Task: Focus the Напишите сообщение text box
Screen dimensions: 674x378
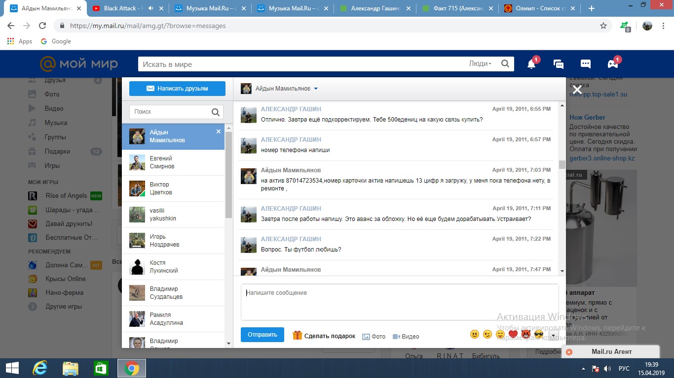Action: click(x=400, y=302)
